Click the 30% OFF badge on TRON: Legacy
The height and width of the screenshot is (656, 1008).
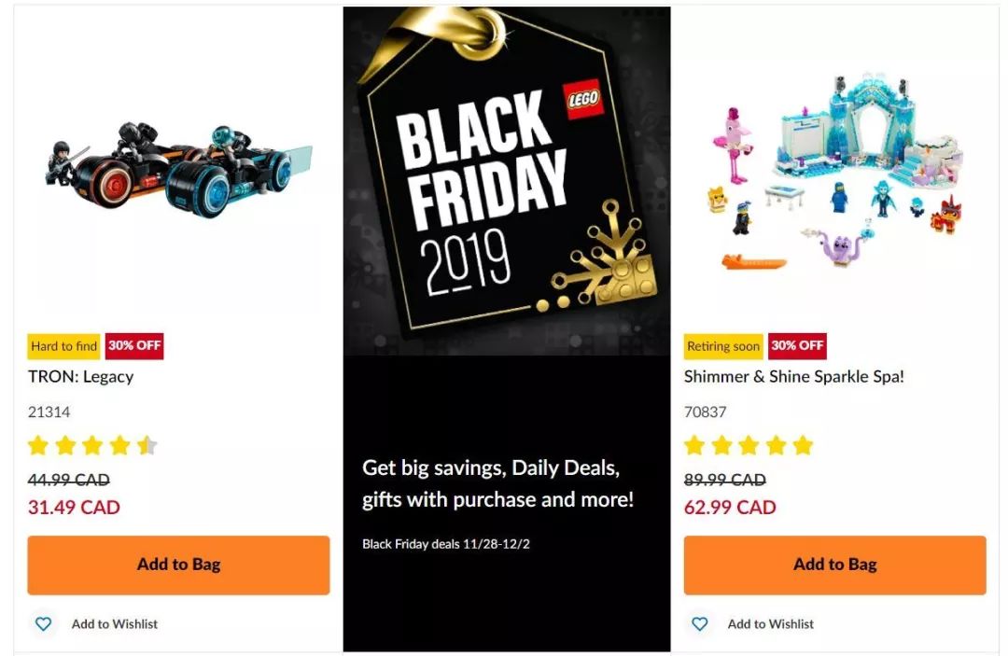[x=134, y=345]
